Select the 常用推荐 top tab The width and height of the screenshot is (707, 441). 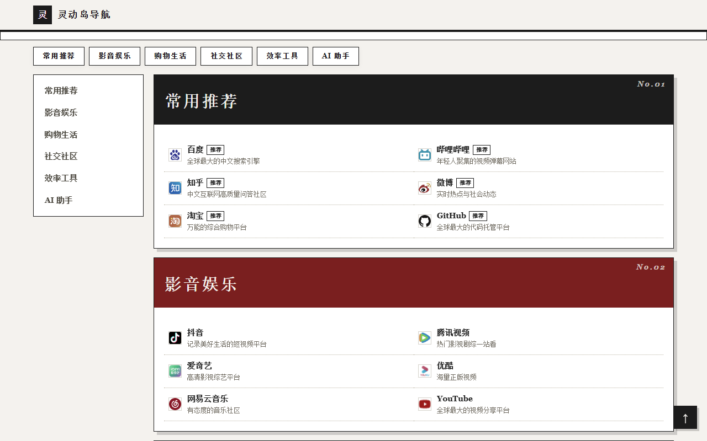click(x=59, y=56)
